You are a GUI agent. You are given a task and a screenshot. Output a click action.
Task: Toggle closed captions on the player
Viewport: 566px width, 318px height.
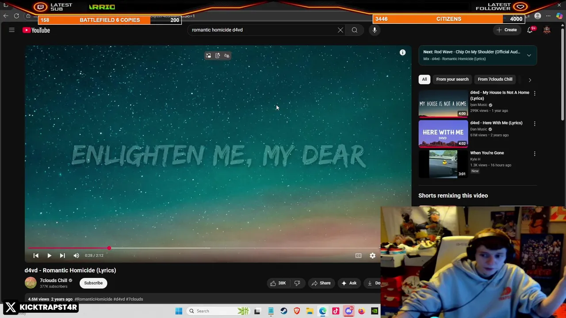pos(359,256)
